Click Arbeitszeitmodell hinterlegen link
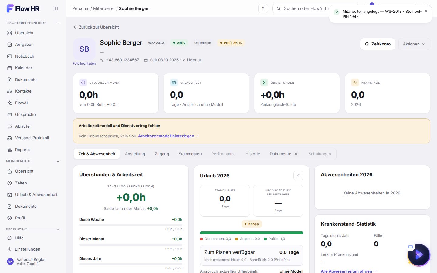The image size is (437, 273). 168,136
